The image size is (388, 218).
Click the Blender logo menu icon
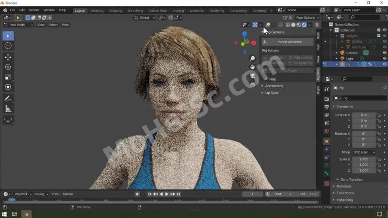pos(5,10)
